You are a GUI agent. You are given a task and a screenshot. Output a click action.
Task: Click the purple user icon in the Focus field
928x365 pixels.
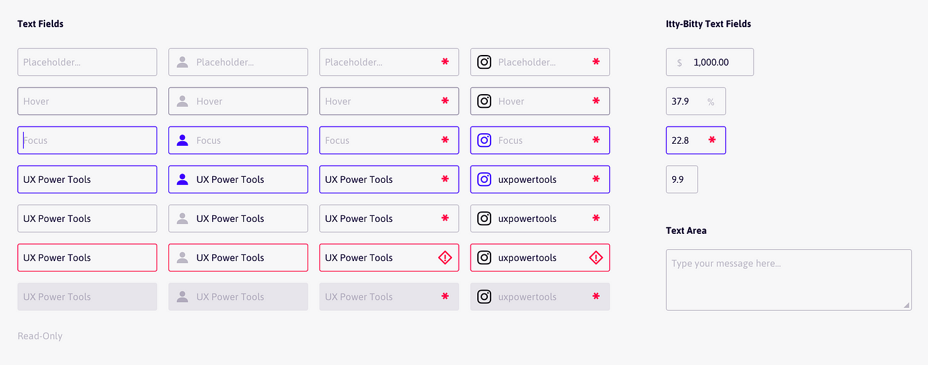point(182,140)
